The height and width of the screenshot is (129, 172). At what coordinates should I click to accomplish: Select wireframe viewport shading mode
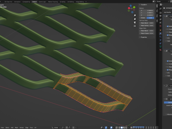119,128
